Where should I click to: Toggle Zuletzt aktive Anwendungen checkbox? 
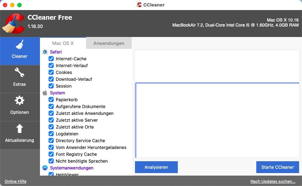(x=51, y=113)
